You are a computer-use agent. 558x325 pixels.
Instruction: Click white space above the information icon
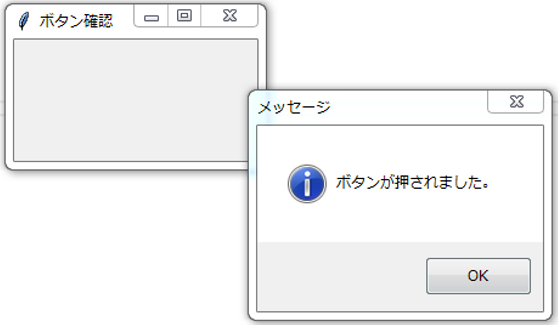tap(307, 145)
